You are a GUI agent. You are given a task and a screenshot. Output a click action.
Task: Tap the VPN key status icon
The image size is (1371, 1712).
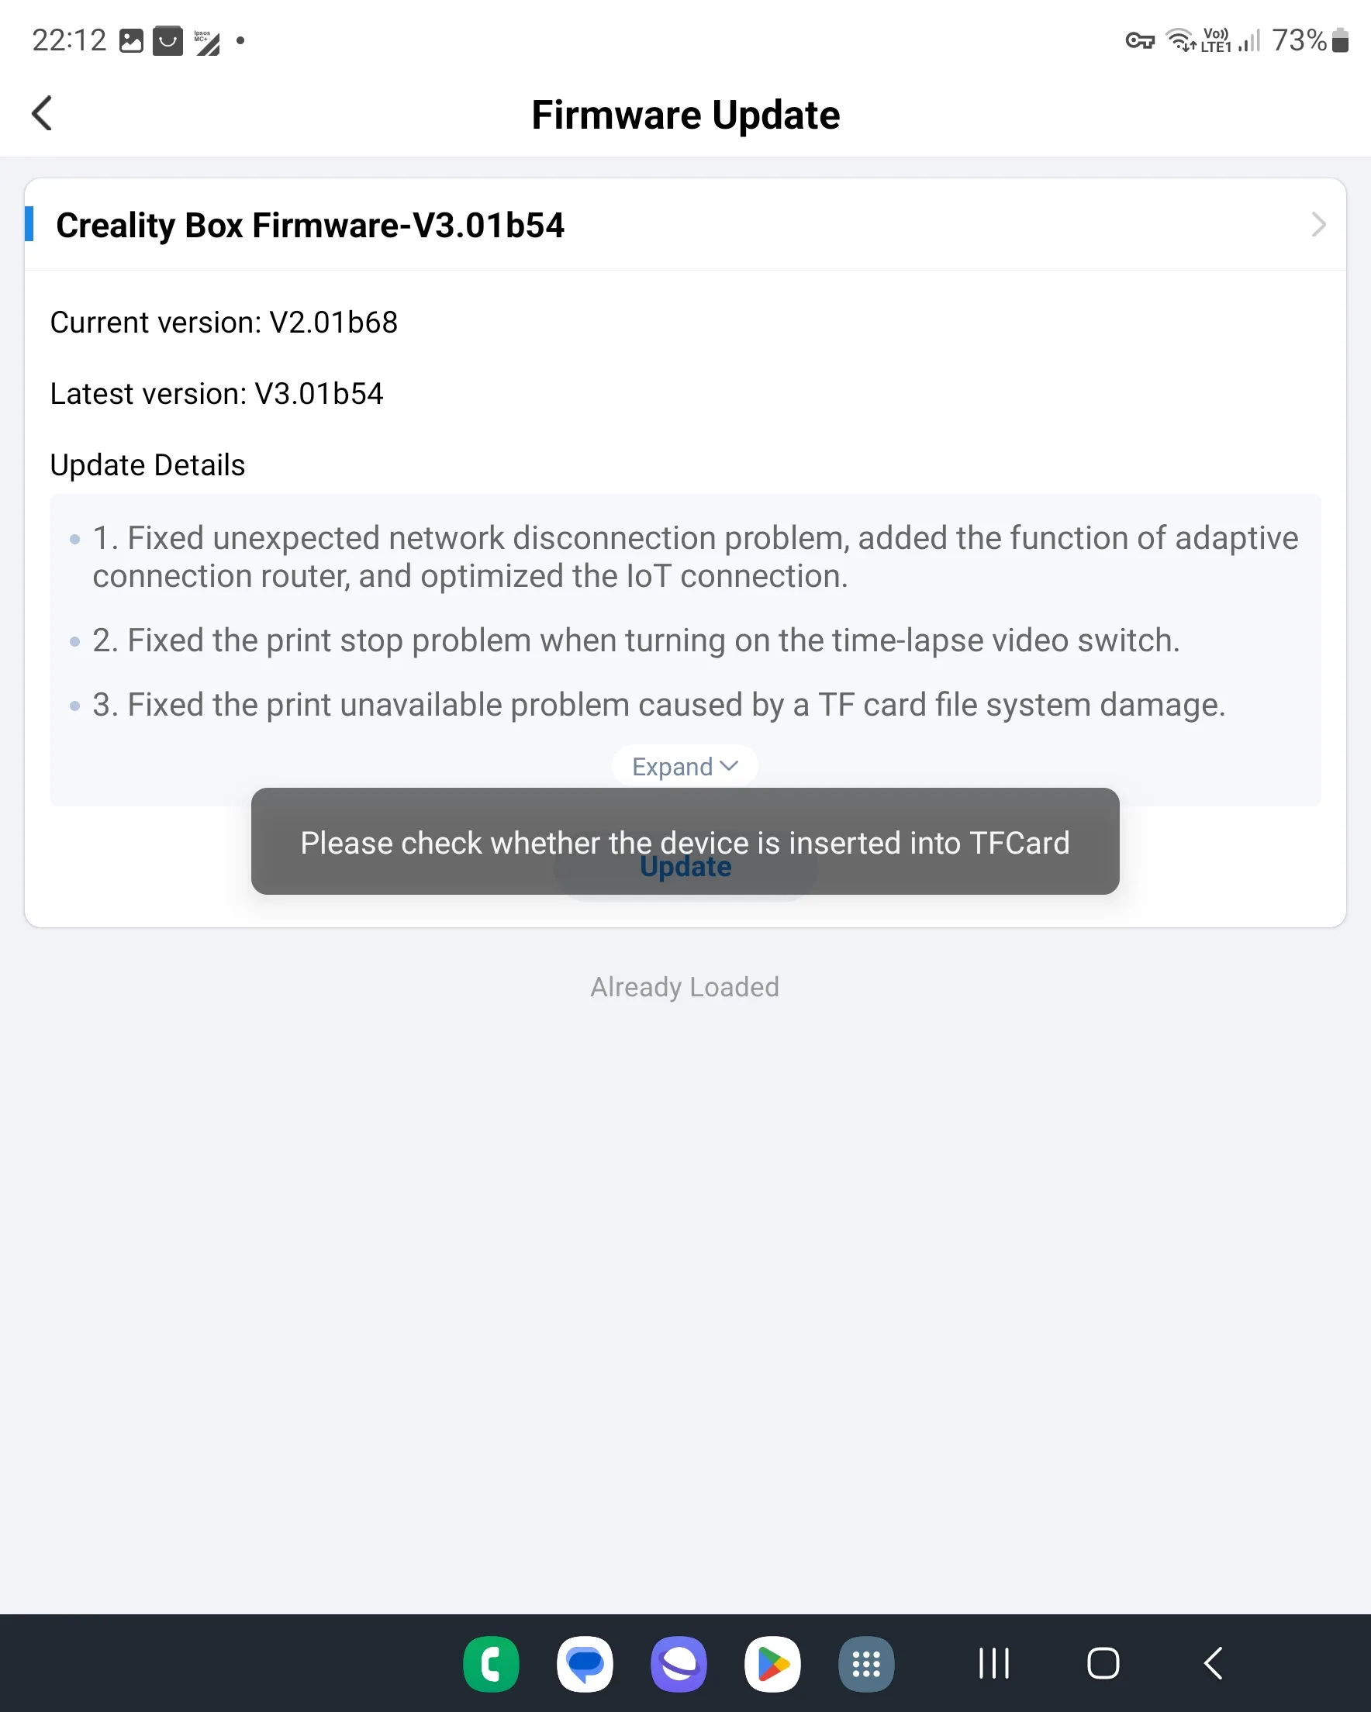coord(1140,40)
